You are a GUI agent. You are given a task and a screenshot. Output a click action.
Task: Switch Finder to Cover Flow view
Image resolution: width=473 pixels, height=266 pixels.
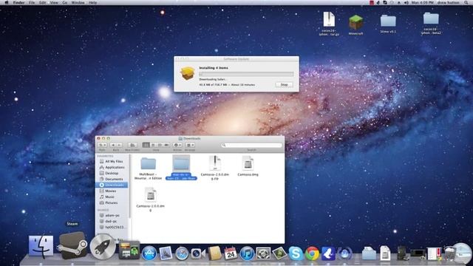click(x=166, y=145)
